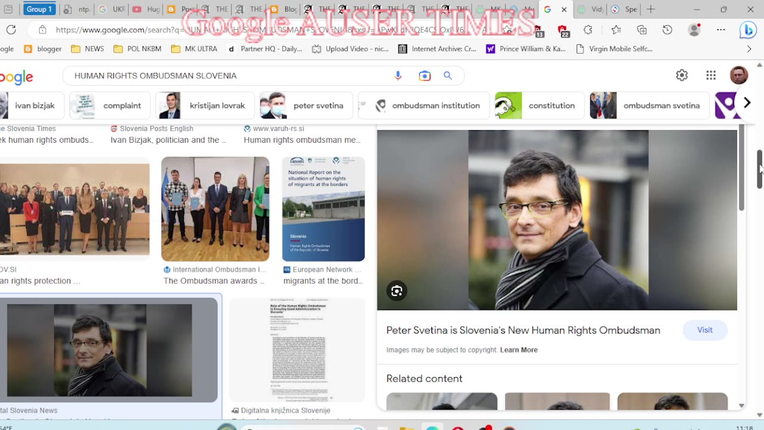Reload the page with the refresh icon

[x=11, y=29]
